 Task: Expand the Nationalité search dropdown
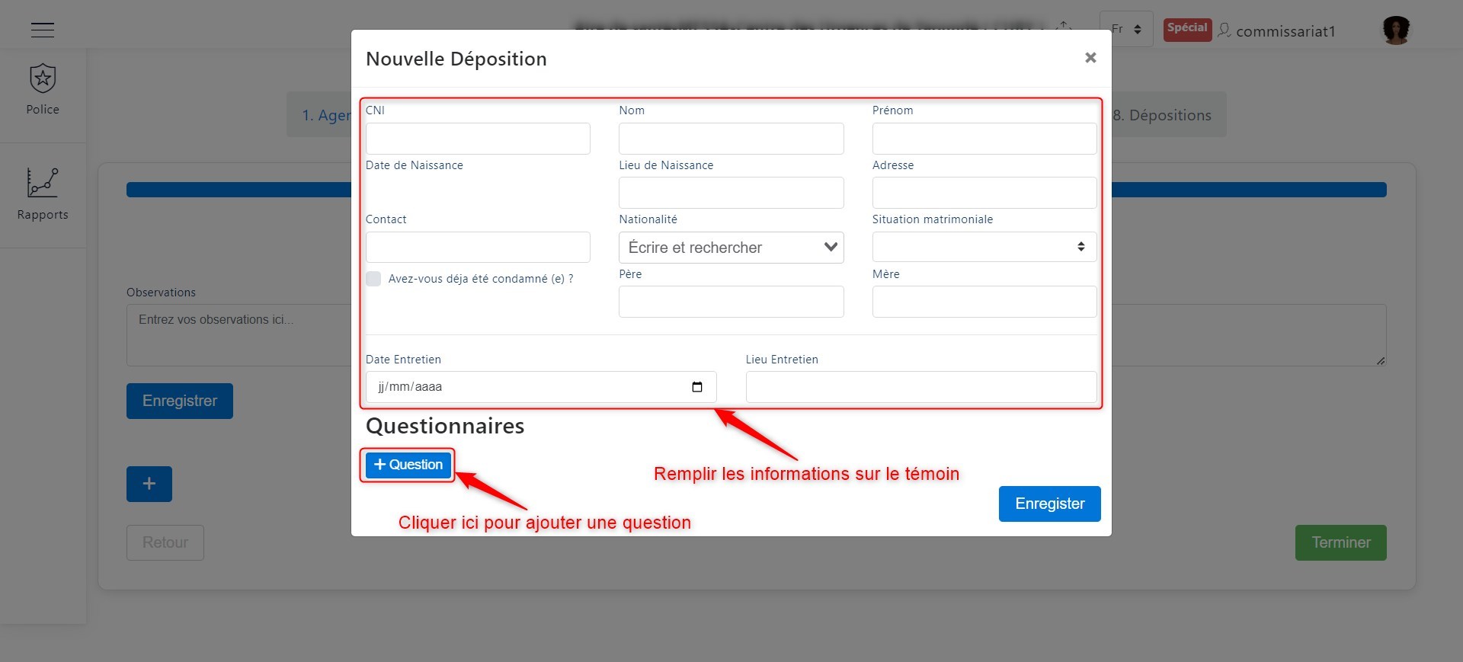731,248
